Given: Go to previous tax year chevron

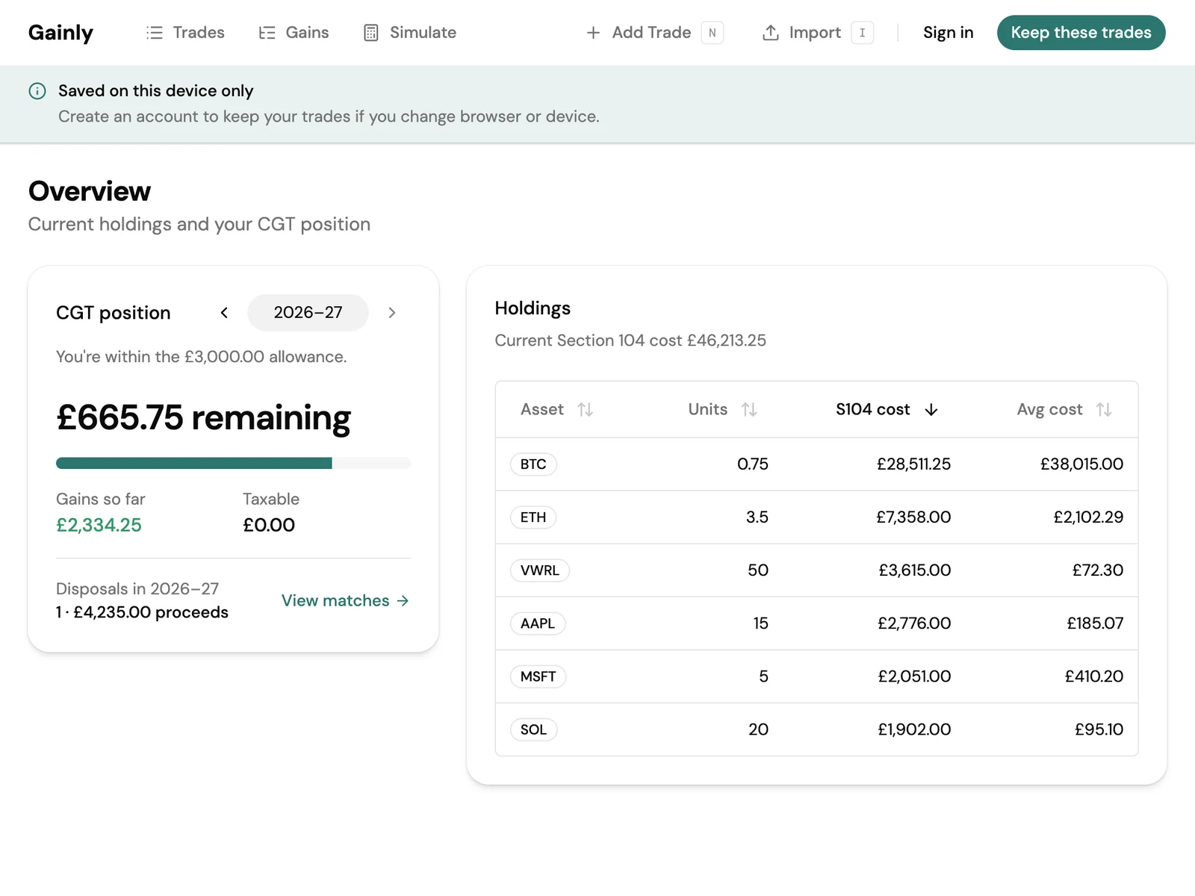Looking at the screenshot, I should click(224, 313).
